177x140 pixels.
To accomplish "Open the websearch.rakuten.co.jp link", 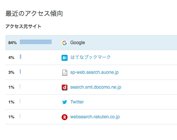I will (x=95, y=117).
